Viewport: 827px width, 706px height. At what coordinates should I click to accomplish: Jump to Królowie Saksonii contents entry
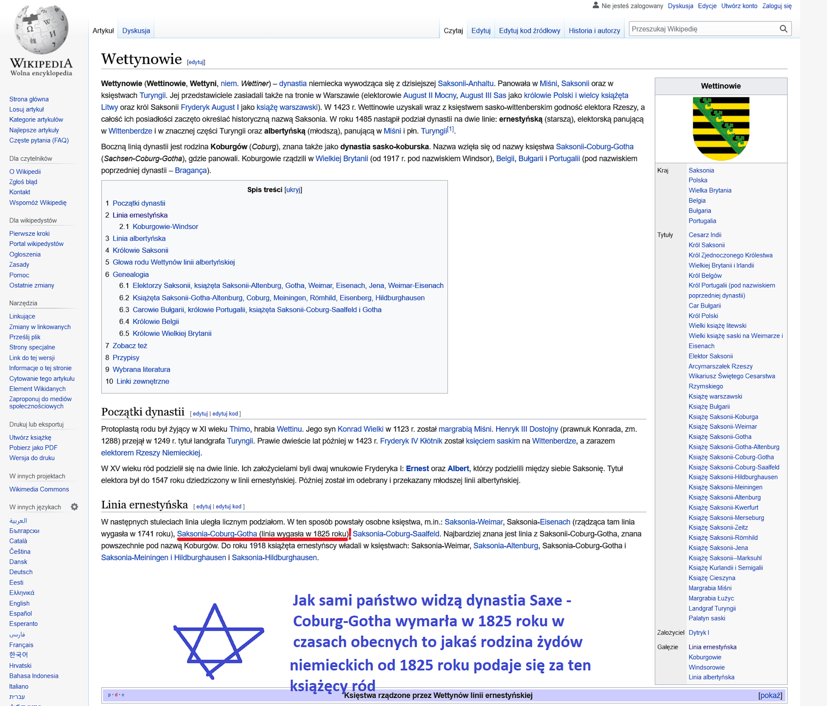tap(141, 250)
